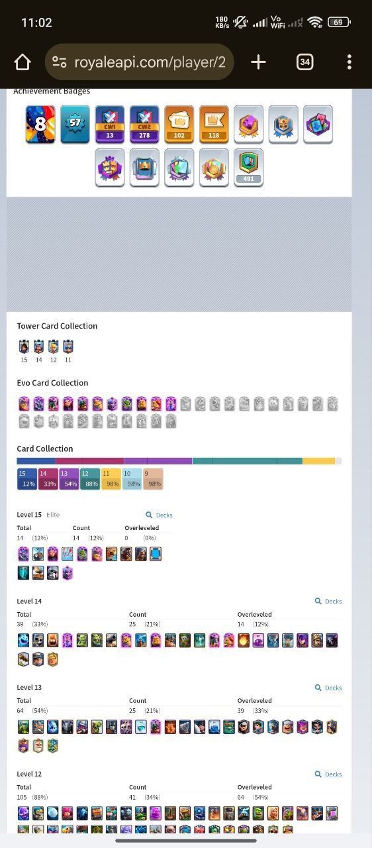This screenshot has width=372, height=848.
Task: Open the browser three-dot menu
Action: (349, 62)
